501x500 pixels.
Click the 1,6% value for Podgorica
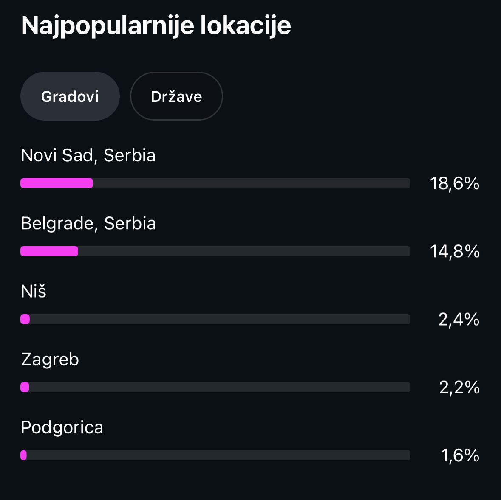(460, 455)
